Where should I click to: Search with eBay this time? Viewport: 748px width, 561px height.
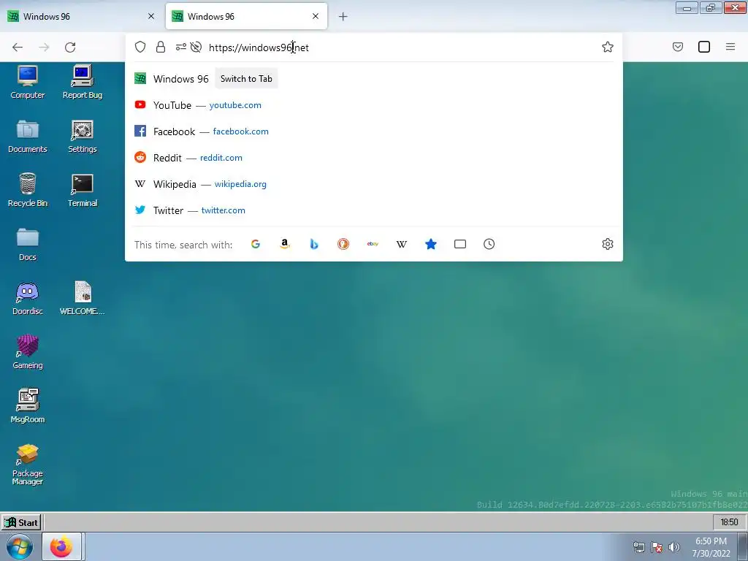[373, 244]
